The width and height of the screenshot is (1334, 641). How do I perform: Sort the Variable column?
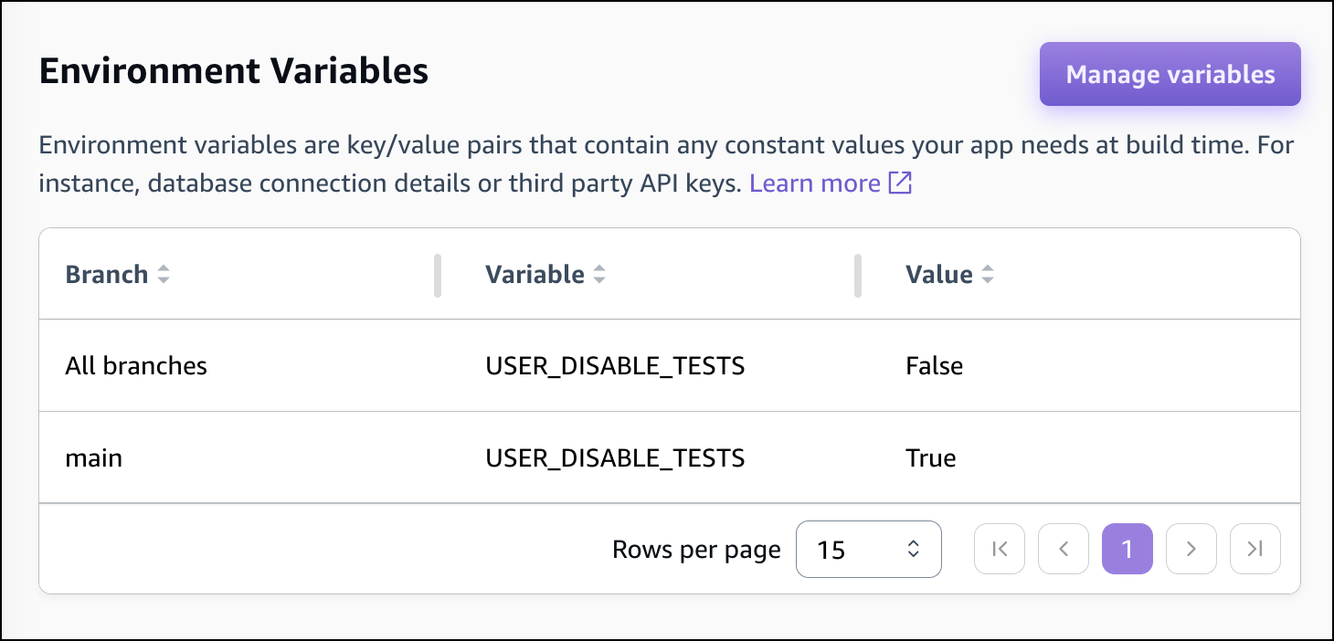pyautogui.click(x=600, y=274)
